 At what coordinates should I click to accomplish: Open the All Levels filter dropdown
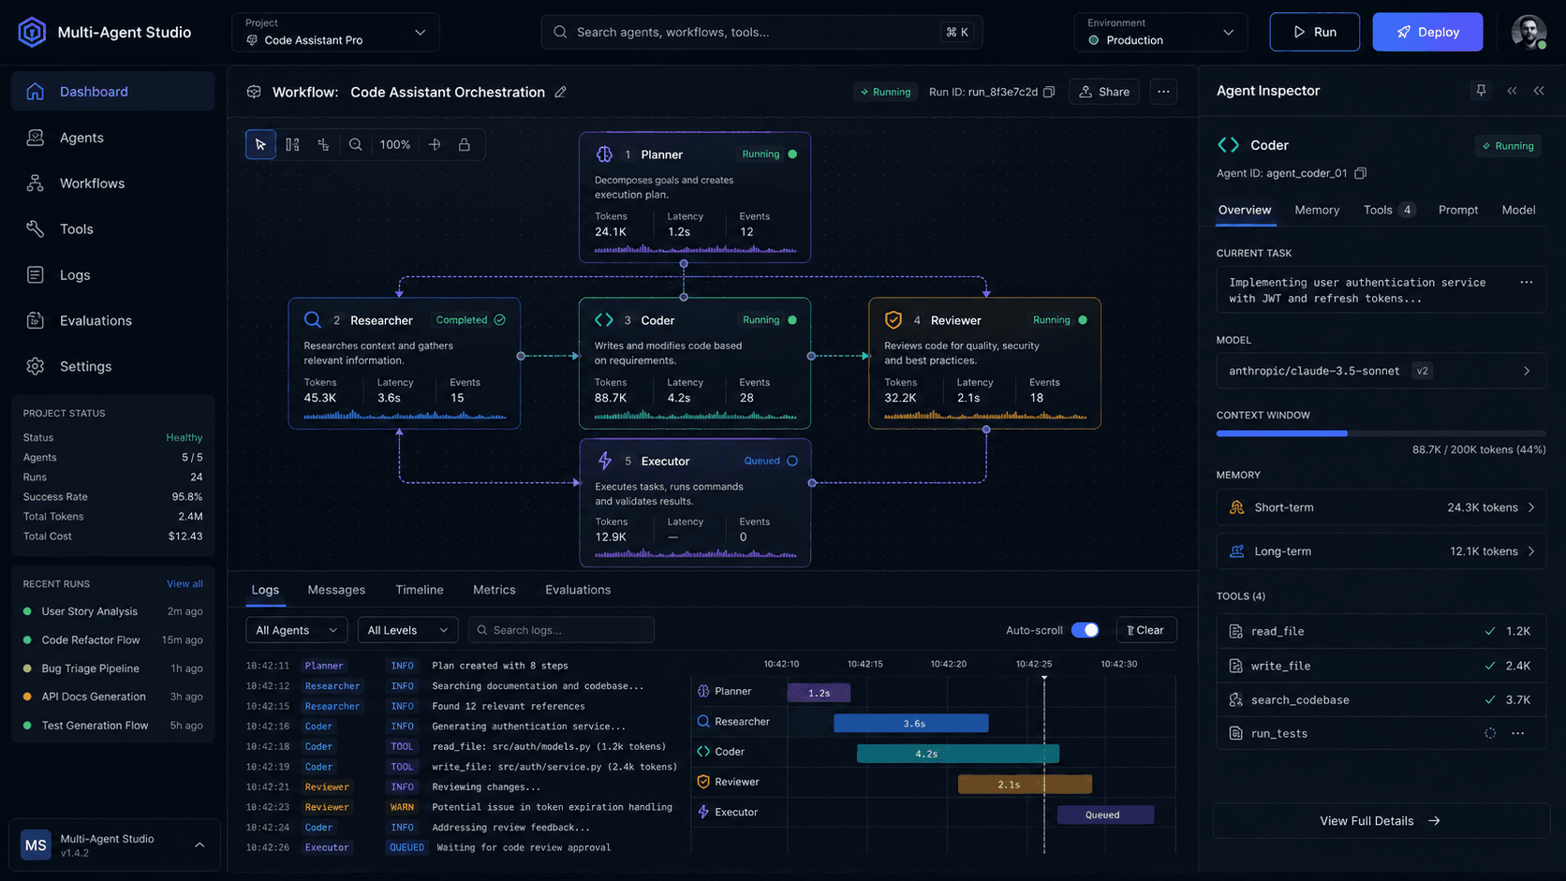pyautogui.click(x=408, y=630)
